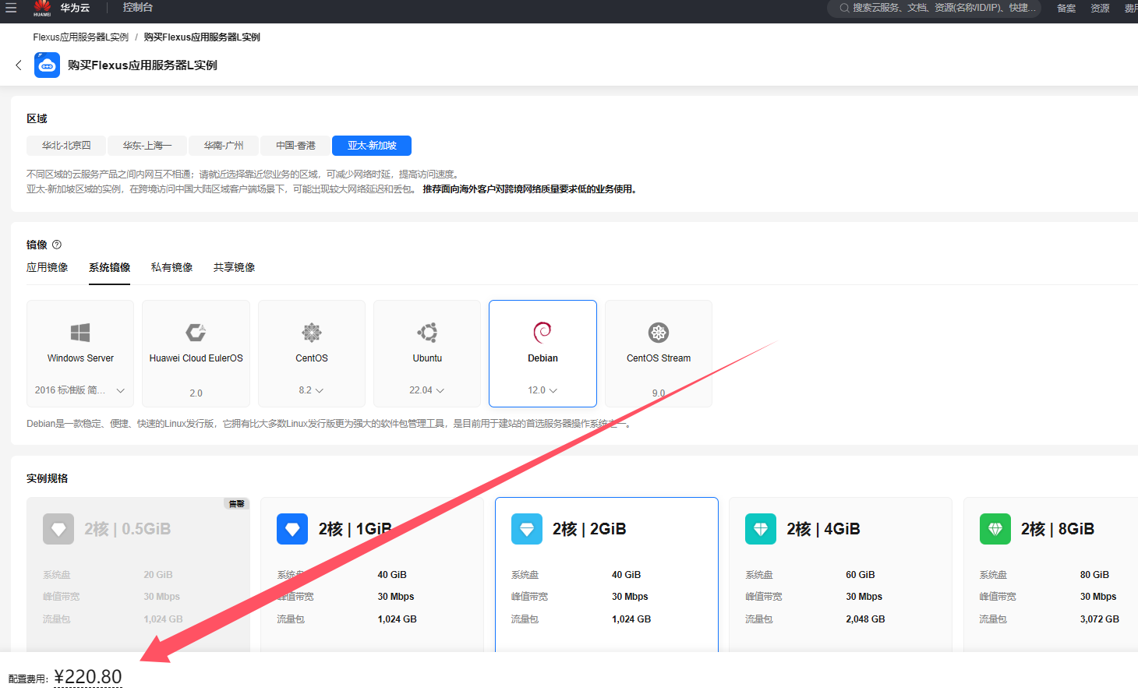1138x698 pixels.
Task: Switch to 共享镜像 tab
Action: [x=234, y=267]
